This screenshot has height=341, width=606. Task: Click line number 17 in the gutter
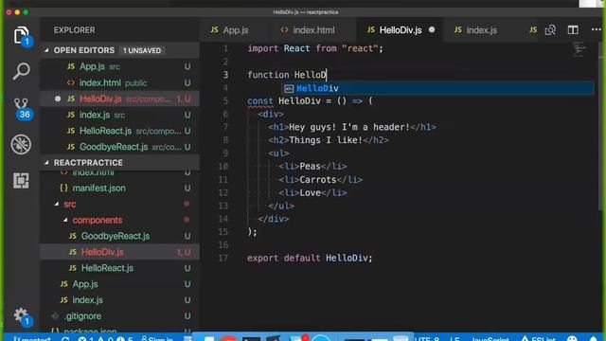223,258
